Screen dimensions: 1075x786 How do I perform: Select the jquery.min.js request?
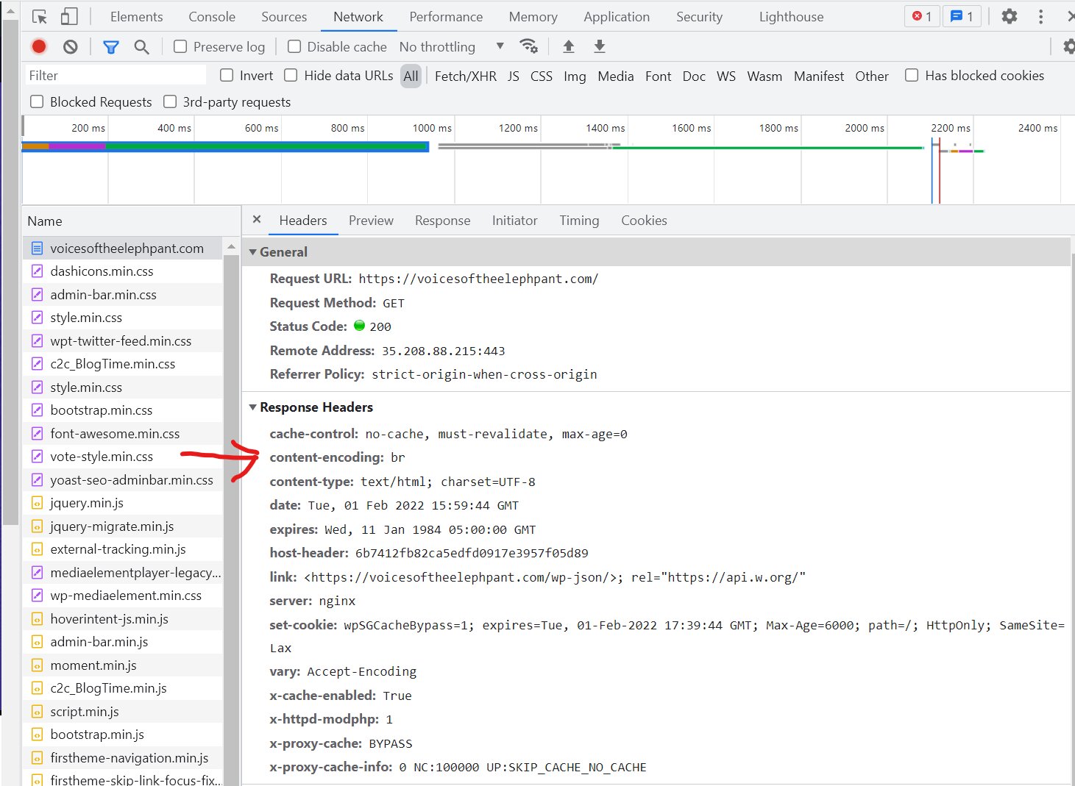click(122, 503)
